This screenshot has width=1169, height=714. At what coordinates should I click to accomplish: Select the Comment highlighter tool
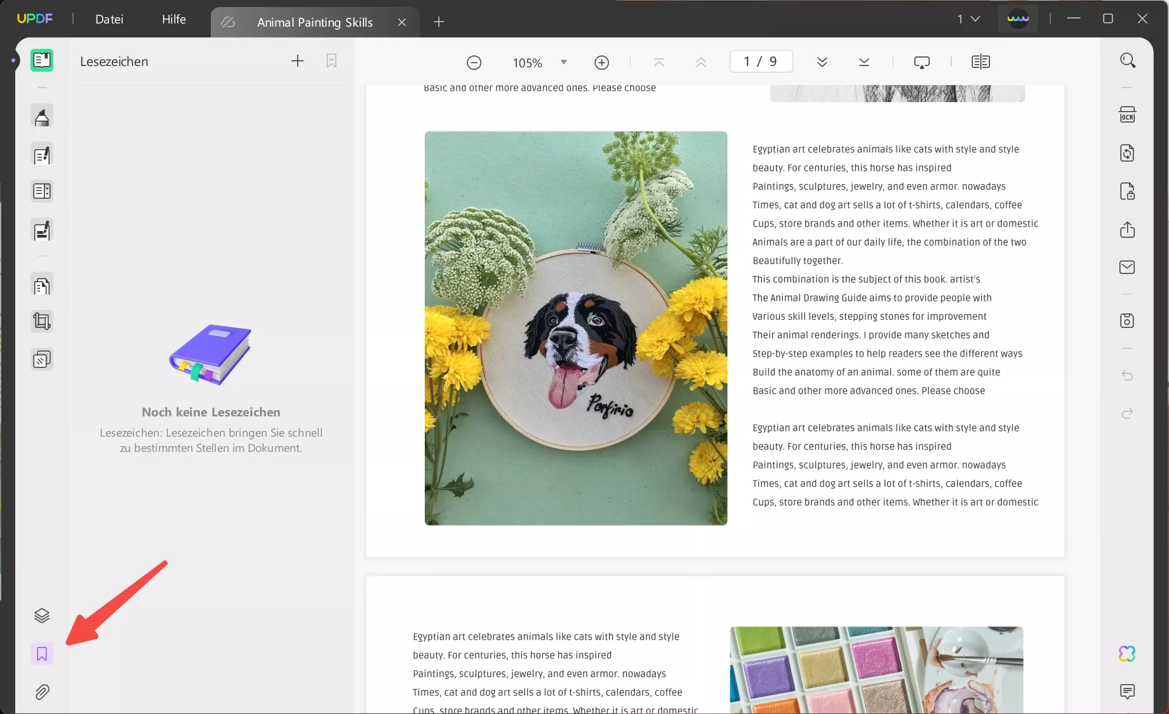point(42,117)
